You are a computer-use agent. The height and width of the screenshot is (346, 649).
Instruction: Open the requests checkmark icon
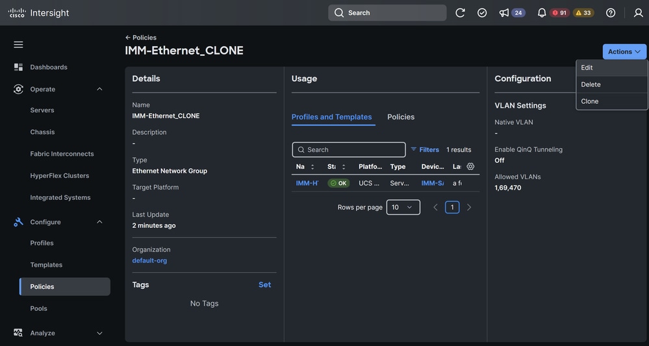482,13
